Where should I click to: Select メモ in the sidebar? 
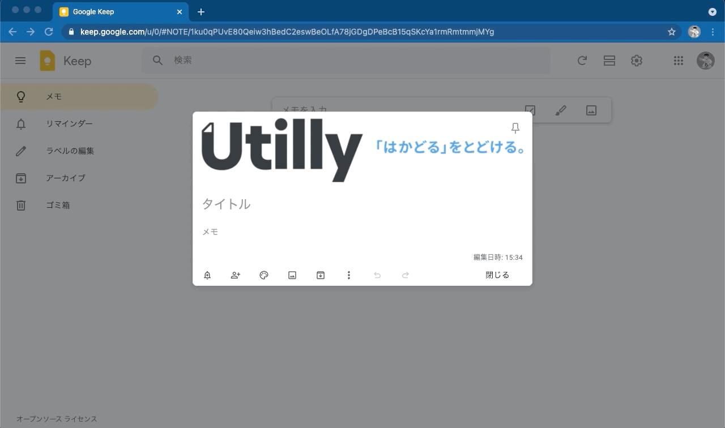pyautogui.click(x=79, y=97)
